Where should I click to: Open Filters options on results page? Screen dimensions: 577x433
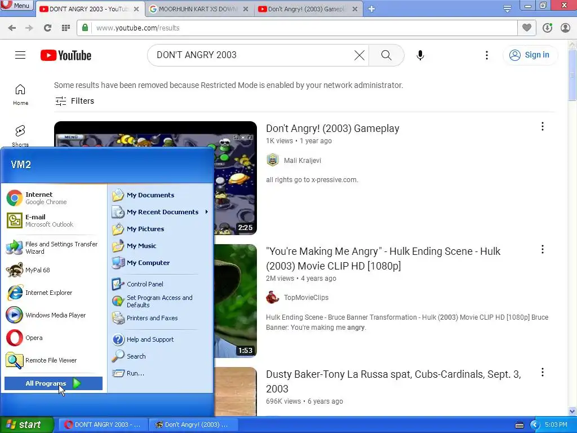point(75,101)
